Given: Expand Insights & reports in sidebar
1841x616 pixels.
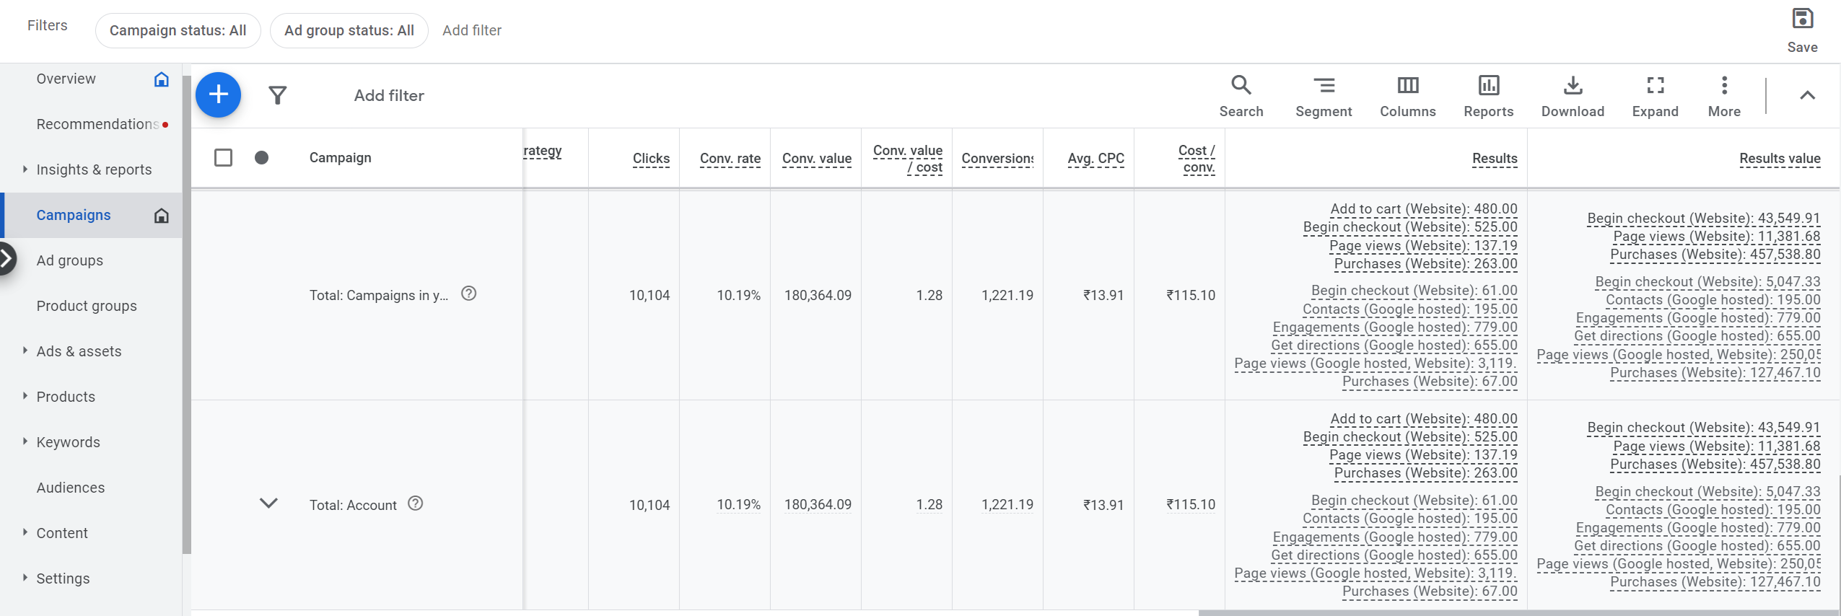Looking at the screenshot, I should coord(94,170).
